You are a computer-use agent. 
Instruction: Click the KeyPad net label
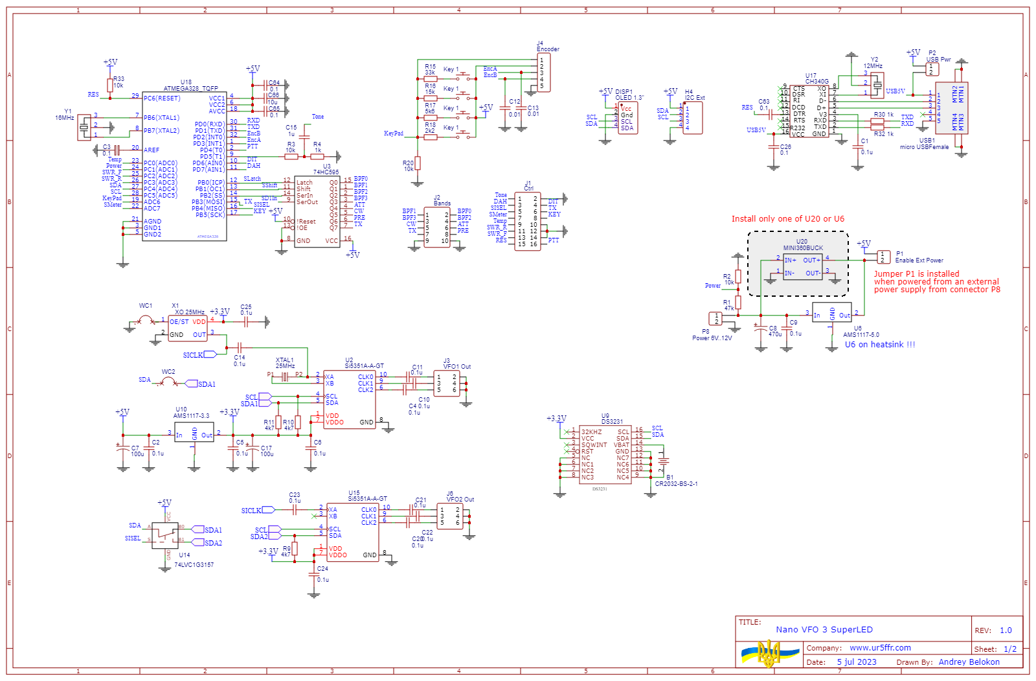click(394, 133)
